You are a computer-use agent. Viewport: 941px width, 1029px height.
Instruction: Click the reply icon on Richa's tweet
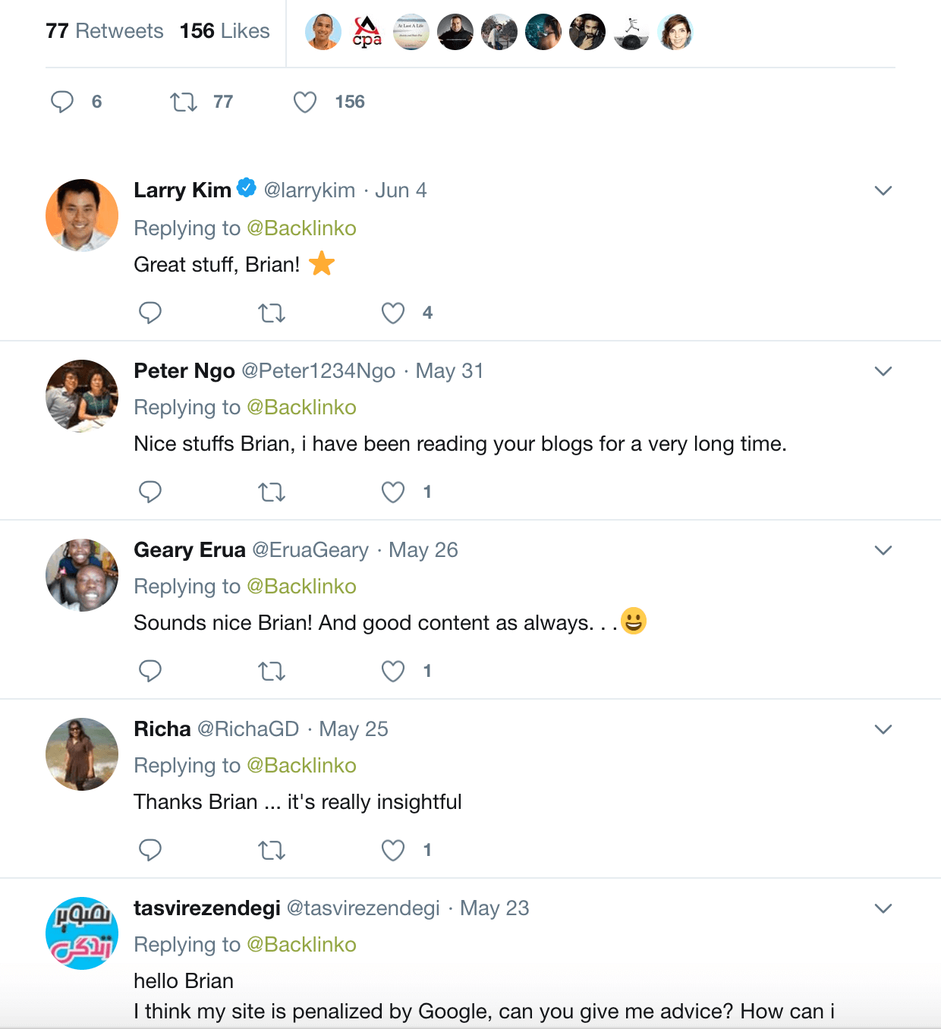point(150,850)
